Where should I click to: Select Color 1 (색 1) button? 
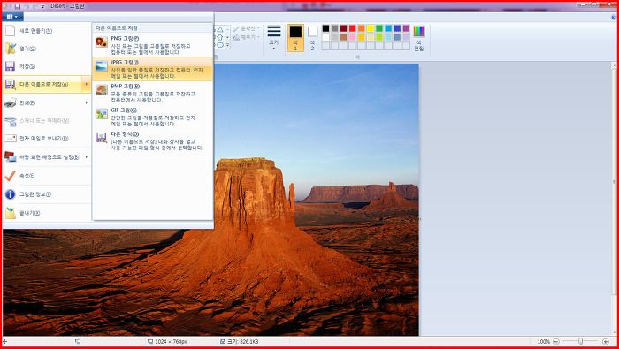pyautogui.click(x=295, y=38)
